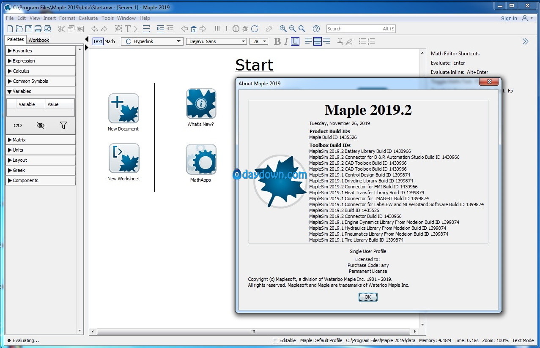
Task: Print the document using the printer icon
Action: 38,29
